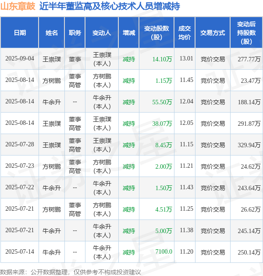Click the holding value 250.14万
The height and width of the screenshot is (276, 263).
pyautogui.click(x=249, y=252)
